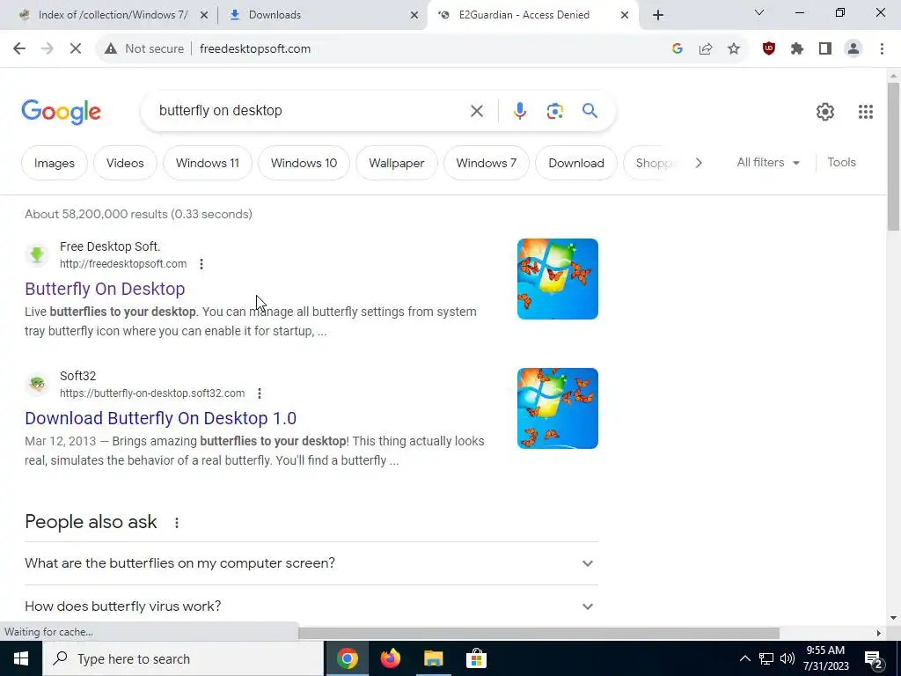Image resolution: width=901 pixels, height=676 pixels.
Task: Select the Videos filter chip
Action: 125,163
